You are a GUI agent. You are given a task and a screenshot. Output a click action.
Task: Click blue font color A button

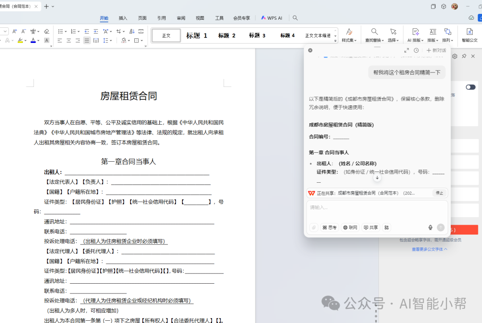[33, 40]
